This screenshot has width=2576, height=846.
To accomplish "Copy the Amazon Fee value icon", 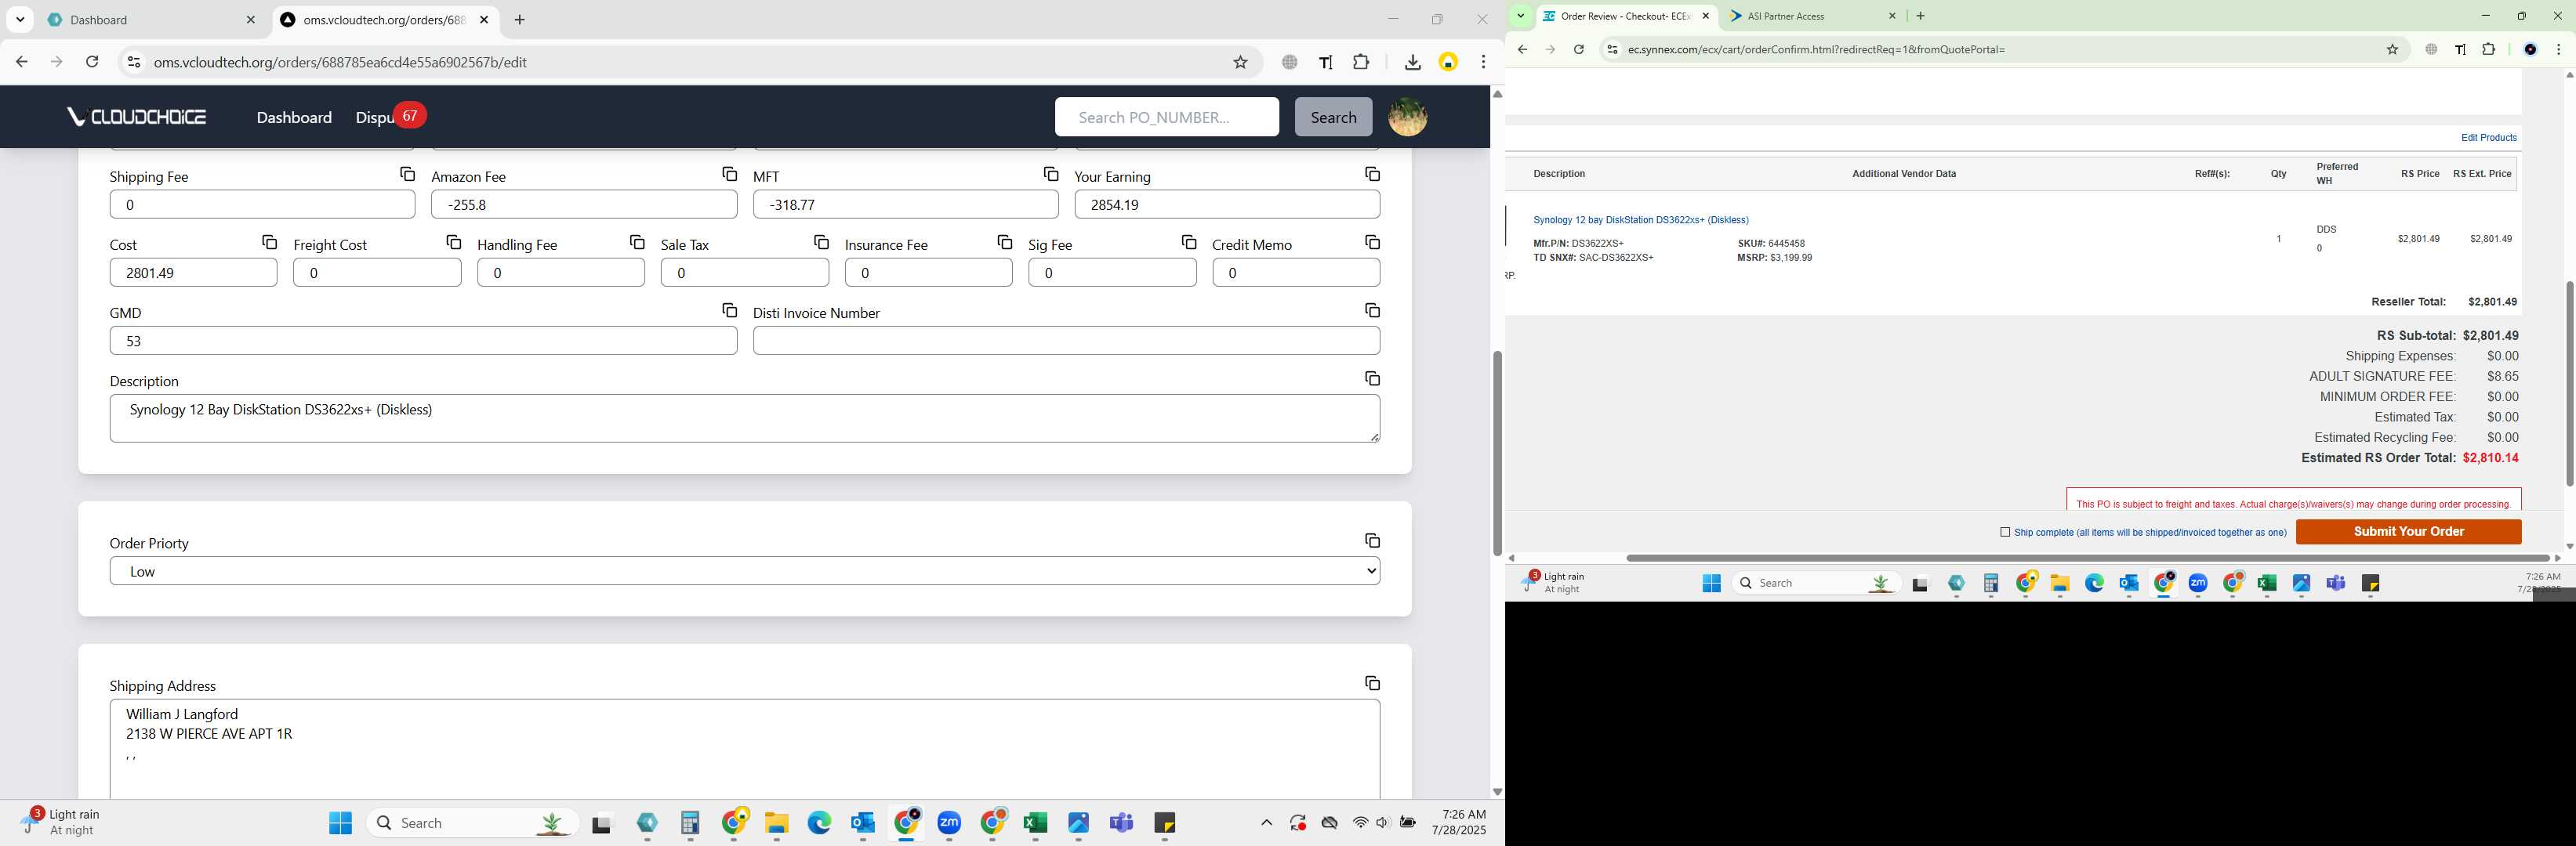I will 729,174.
